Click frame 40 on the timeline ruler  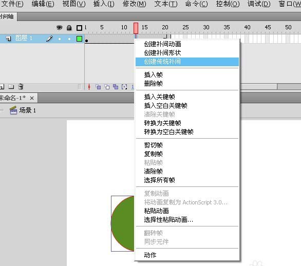(x=247, y=27)
